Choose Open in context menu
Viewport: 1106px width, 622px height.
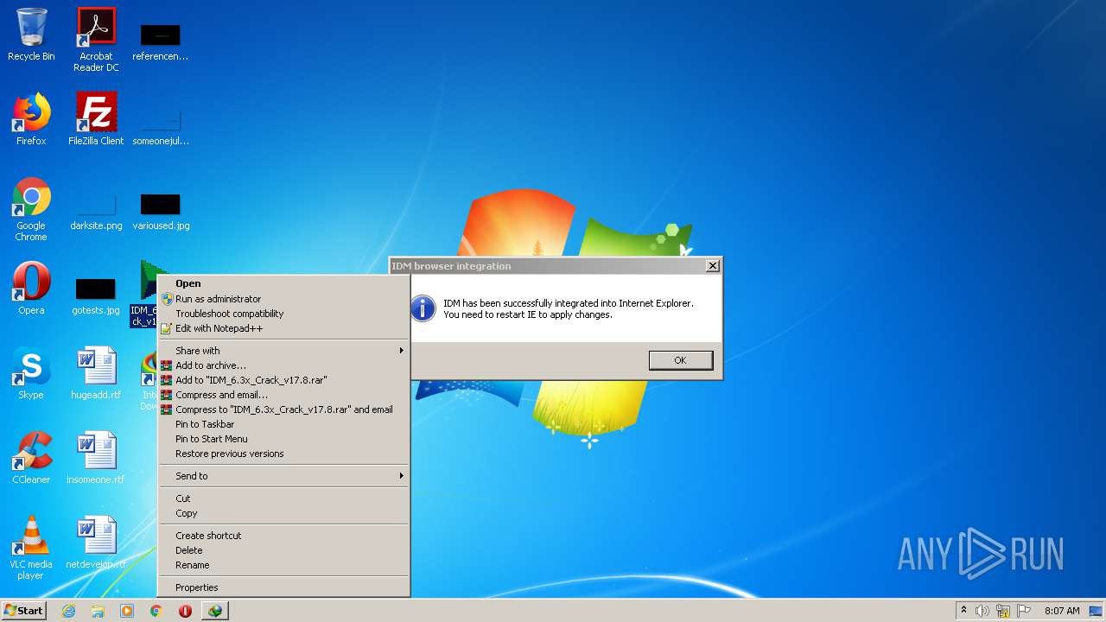tap(283, 283)
